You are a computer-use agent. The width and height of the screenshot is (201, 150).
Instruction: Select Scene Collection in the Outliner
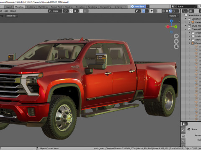(x=194, y=15)
